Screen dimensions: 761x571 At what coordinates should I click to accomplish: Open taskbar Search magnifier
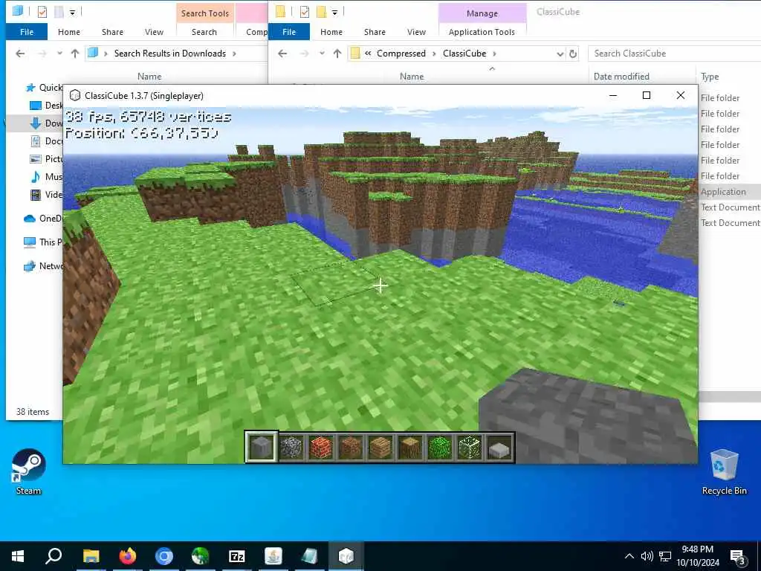point(54,556)
